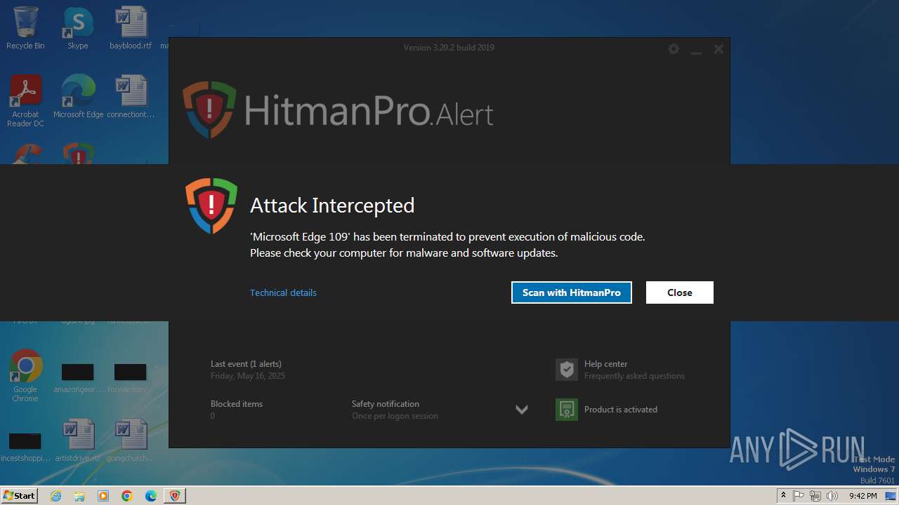
Task: Click the Last event (1 alerts) entry
Action: coord(246,364)
